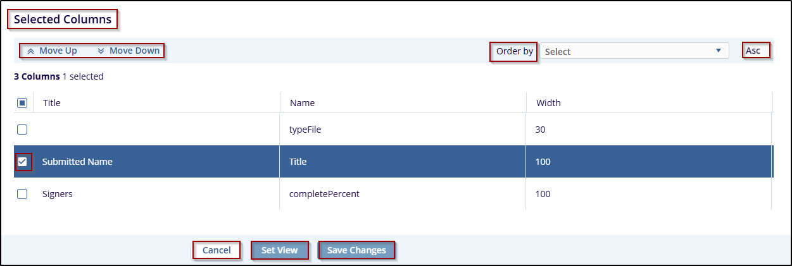Viewport: 792px width, 266px height.
Task: Toggle the Asc sort direction
Action: tap(753, 51)
